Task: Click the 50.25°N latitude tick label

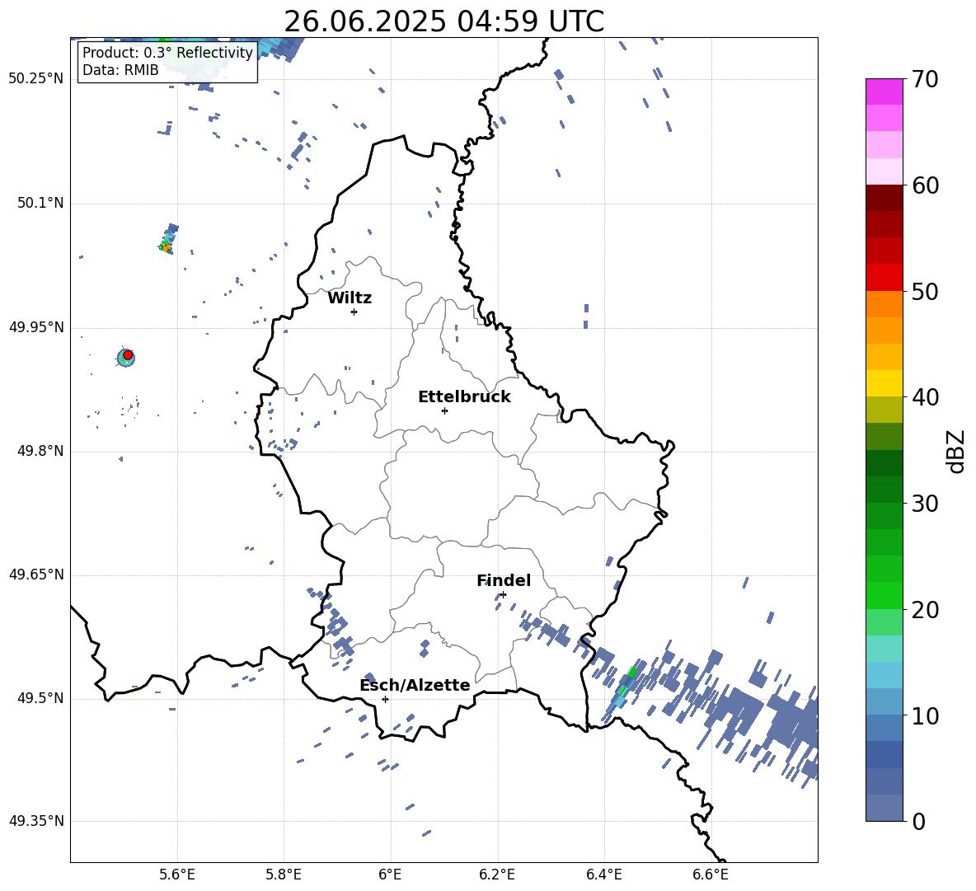Action: coord(36,79)
